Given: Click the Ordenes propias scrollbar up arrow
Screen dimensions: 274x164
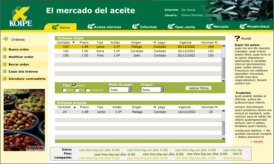Looking at the screenshot, I should [x=223, y=110].
